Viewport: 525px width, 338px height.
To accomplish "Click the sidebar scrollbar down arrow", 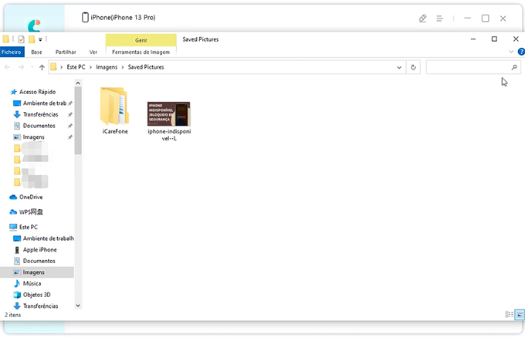I will click(x=78, y=306).
